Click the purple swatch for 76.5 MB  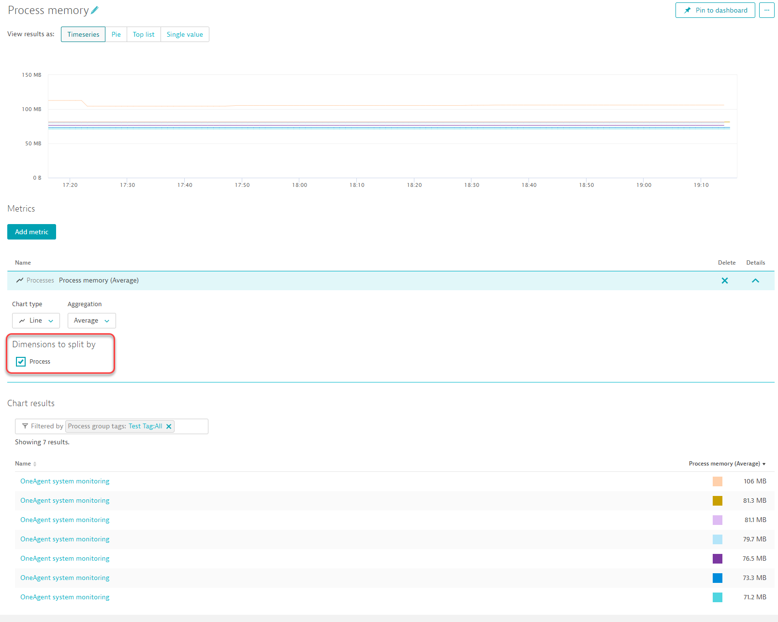click(x=718, y=559)
